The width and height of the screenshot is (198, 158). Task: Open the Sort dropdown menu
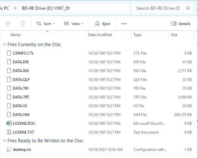coord(45,24)
